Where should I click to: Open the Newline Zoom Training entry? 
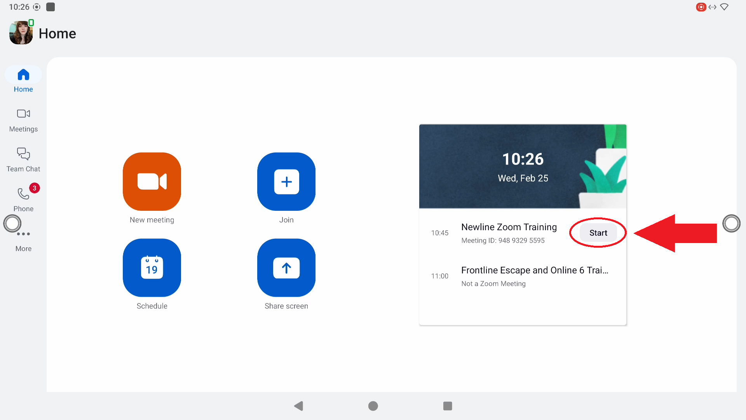coord(509,233)
